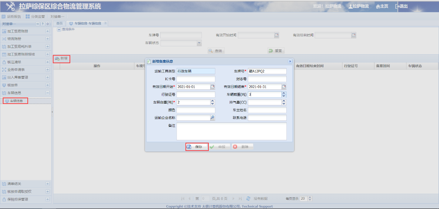Open the 运抵报告 menu item

(11, 17)
